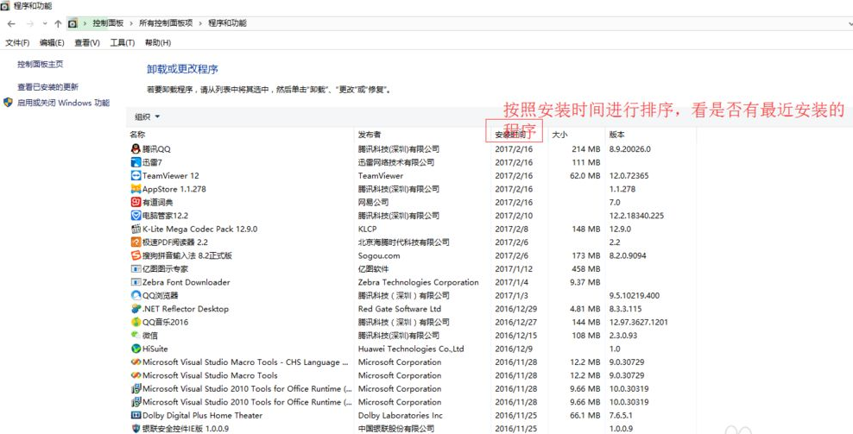Click the Back arrow in navigation bar

click(x=11, y=23)
